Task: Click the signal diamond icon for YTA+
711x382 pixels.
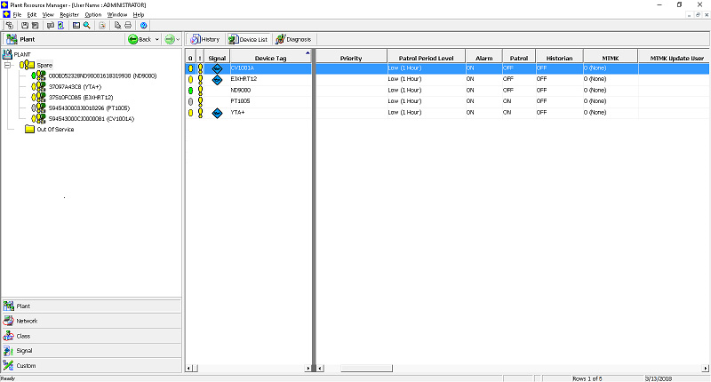Action: 218,113
